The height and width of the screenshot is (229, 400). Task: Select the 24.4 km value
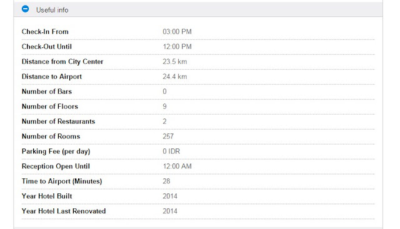[175, 77]
